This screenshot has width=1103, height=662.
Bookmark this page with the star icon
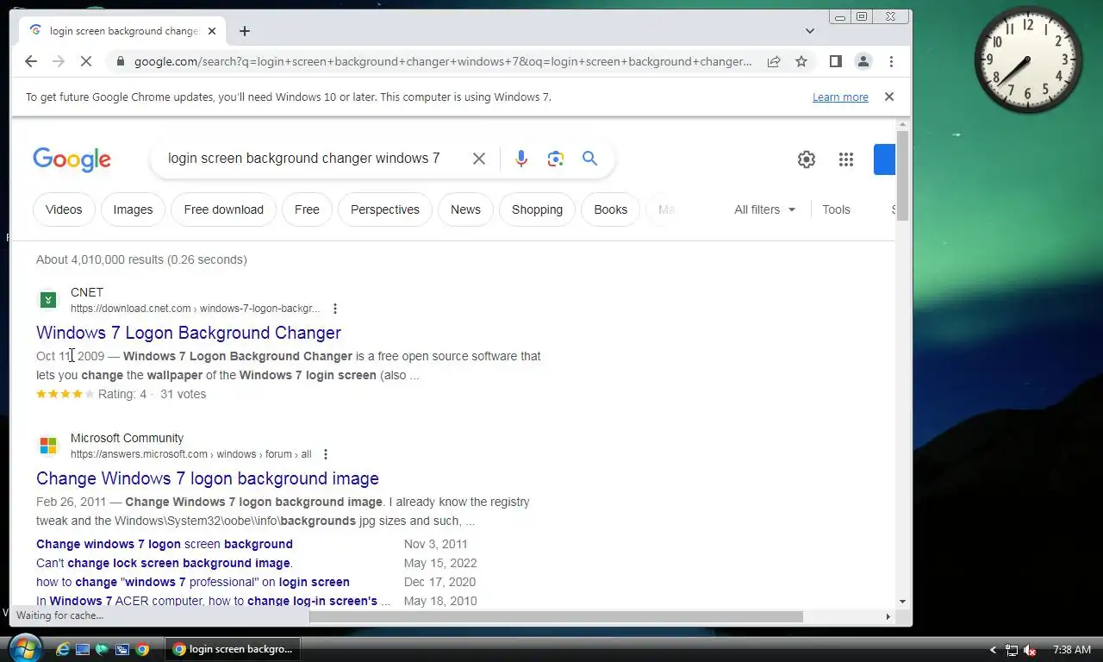click(x=801, y=61)
